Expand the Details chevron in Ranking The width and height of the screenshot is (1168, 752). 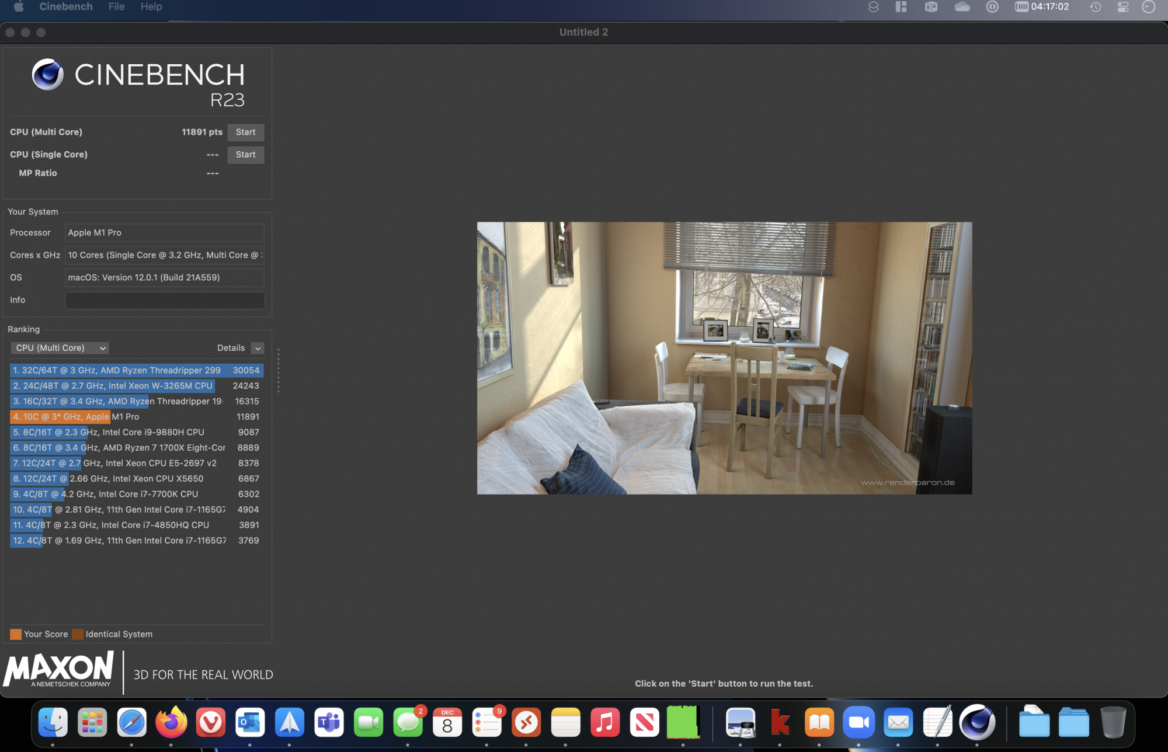click(258, 348)
